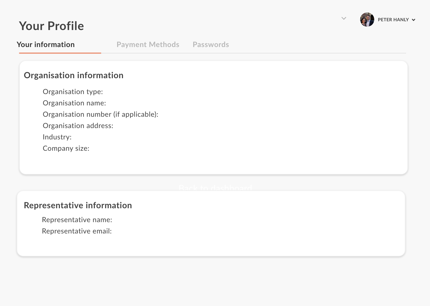Select the Organisation information heading
Image resolution: width=430 pixels, height=306 pixels.
pos(74,75)
